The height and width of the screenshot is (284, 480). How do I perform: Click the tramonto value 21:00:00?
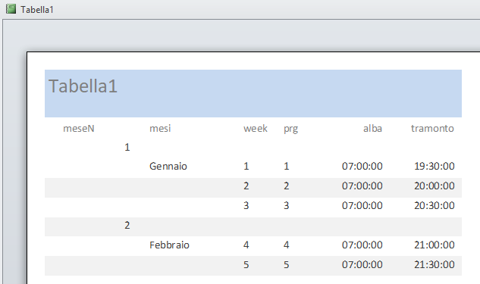[x=435, y=245]
